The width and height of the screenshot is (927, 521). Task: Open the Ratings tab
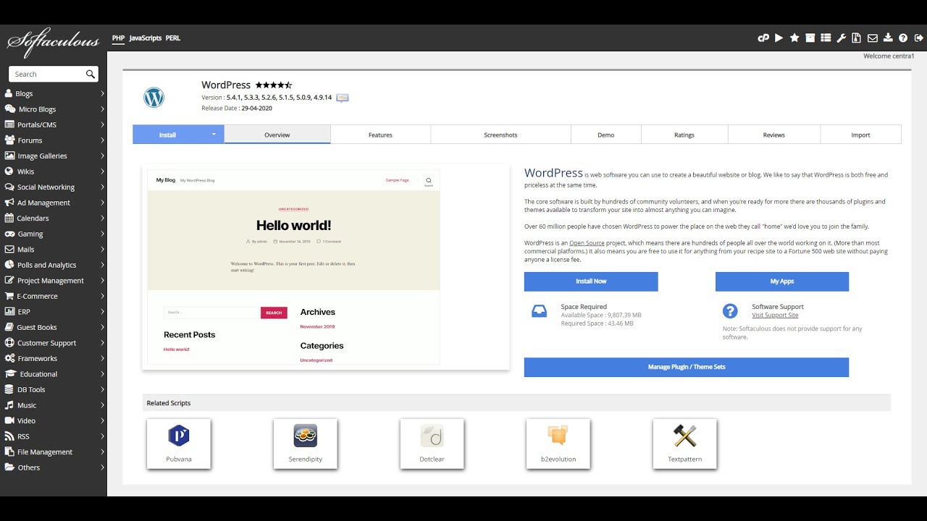pyautogui.click(x=684, y=135)
